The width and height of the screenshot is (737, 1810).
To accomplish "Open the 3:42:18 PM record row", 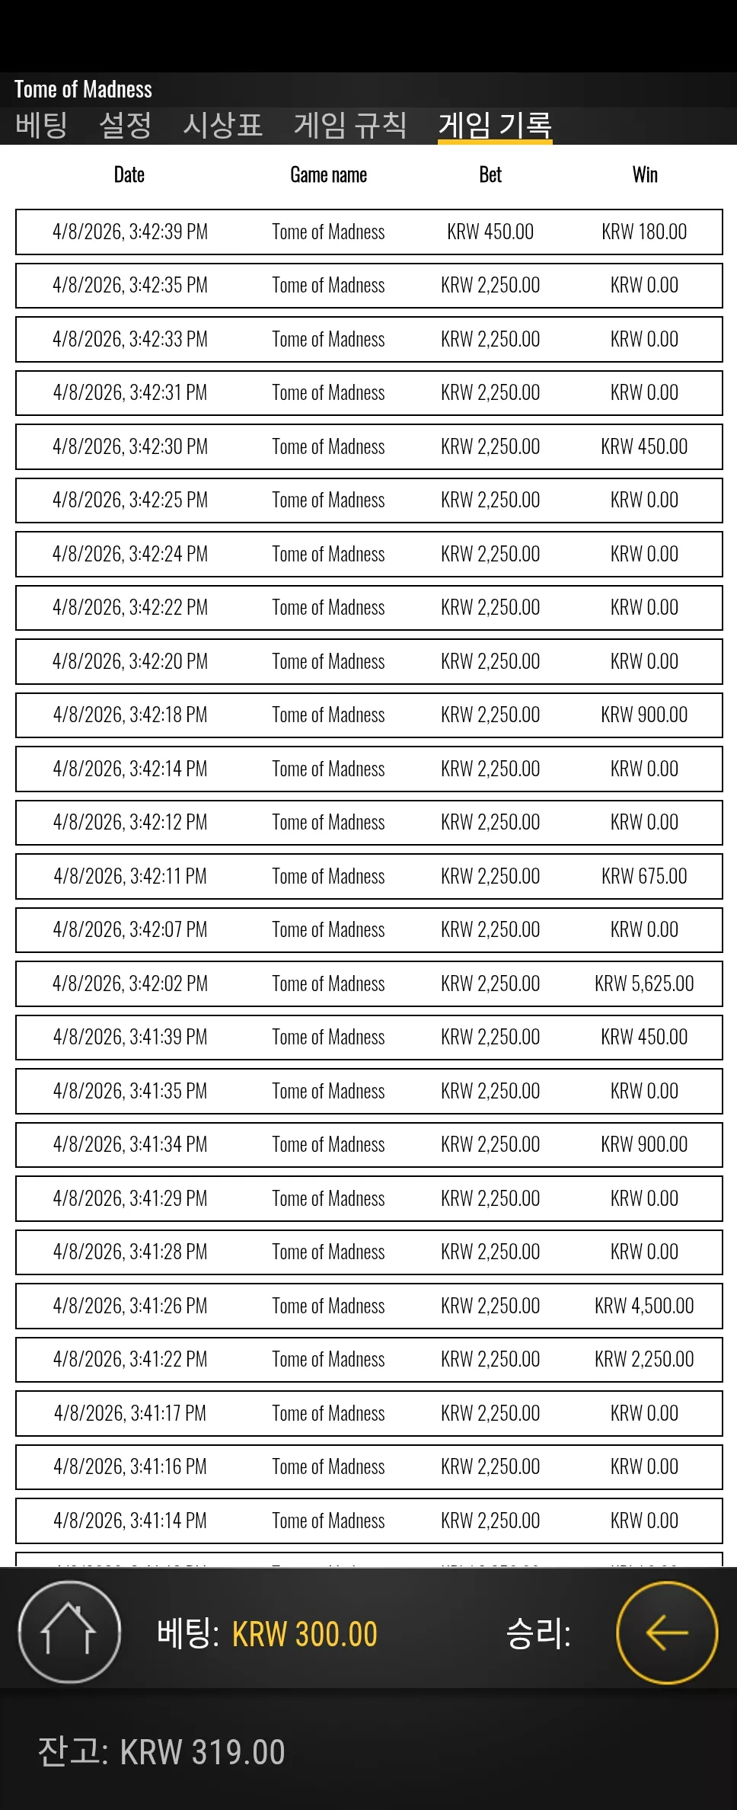I will (369, 715).
